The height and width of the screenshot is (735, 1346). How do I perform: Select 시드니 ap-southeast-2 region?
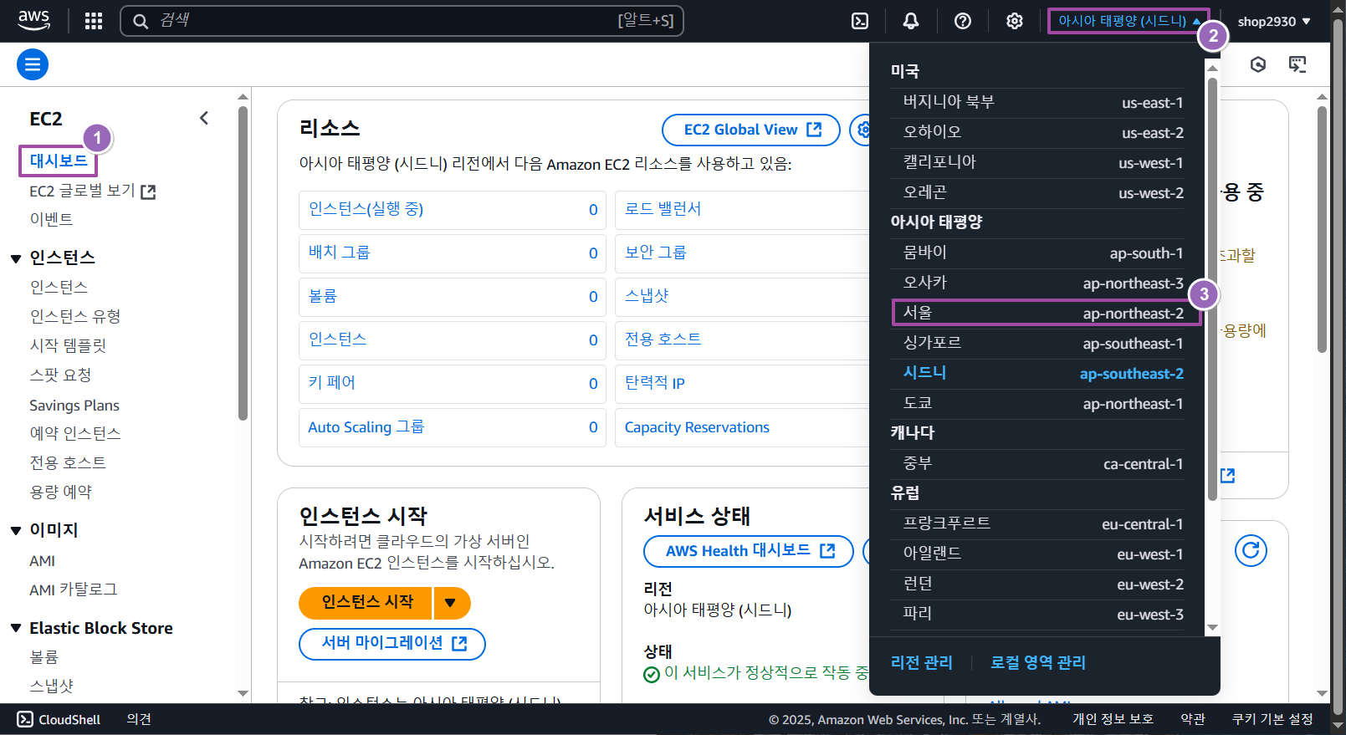tap(1043, 373)
